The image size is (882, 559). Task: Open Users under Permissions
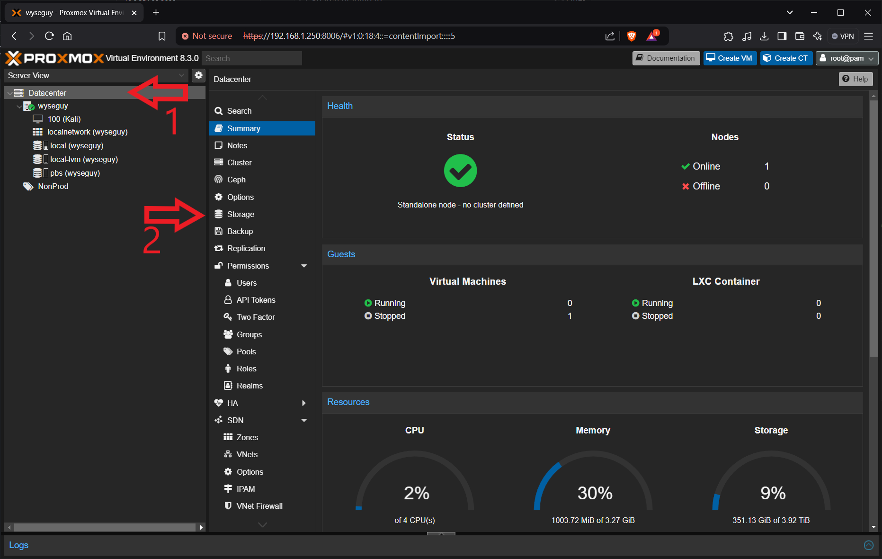click(262, 283)
